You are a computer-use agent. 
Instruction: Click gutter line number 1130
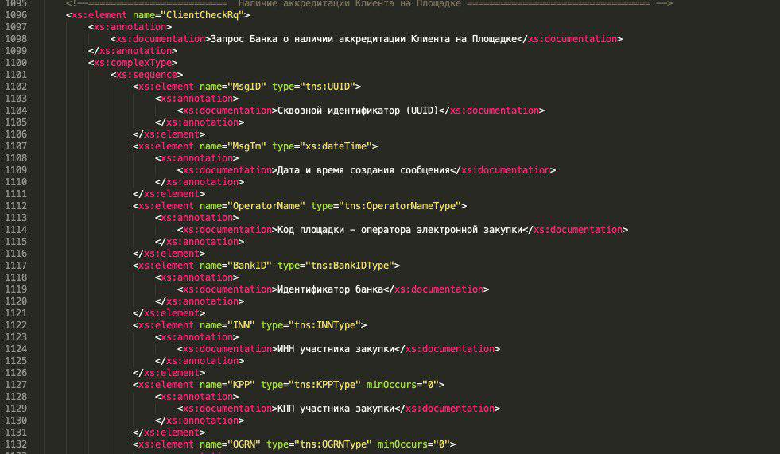click(x=16, y=421)
